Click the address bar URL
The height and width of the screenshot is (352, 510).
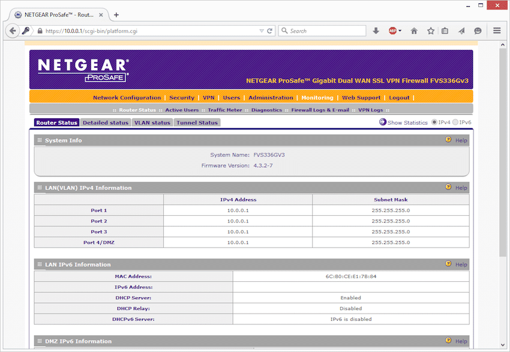pos(91,31)
